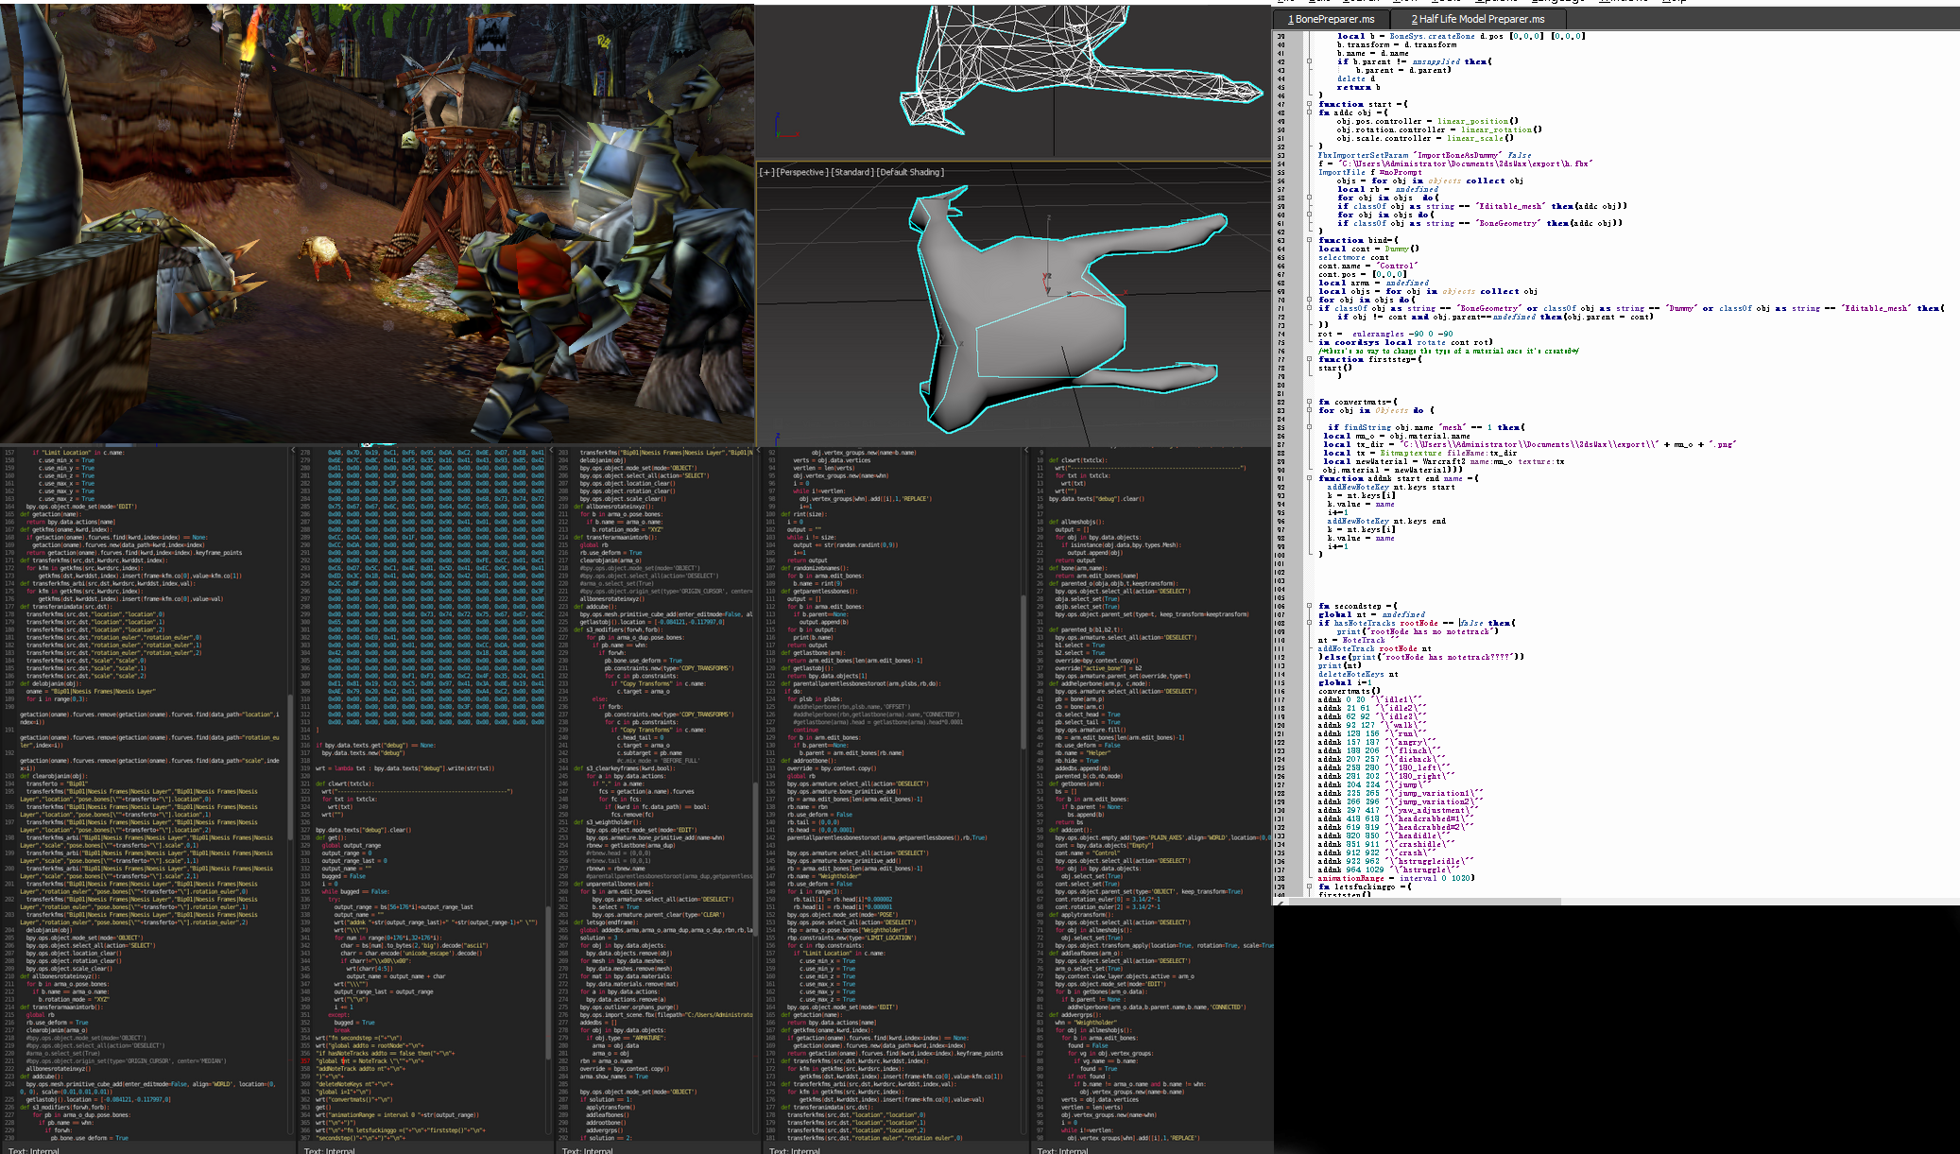
Task: Collapse the 'function start' fold at line 47
Action: [1309, 104]
